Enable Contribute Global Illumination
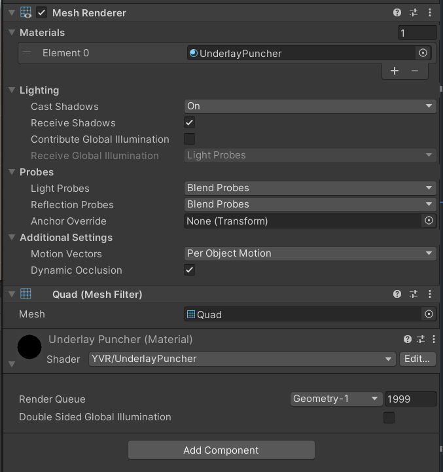The image size is (443, 472). (x=190, y=139)
